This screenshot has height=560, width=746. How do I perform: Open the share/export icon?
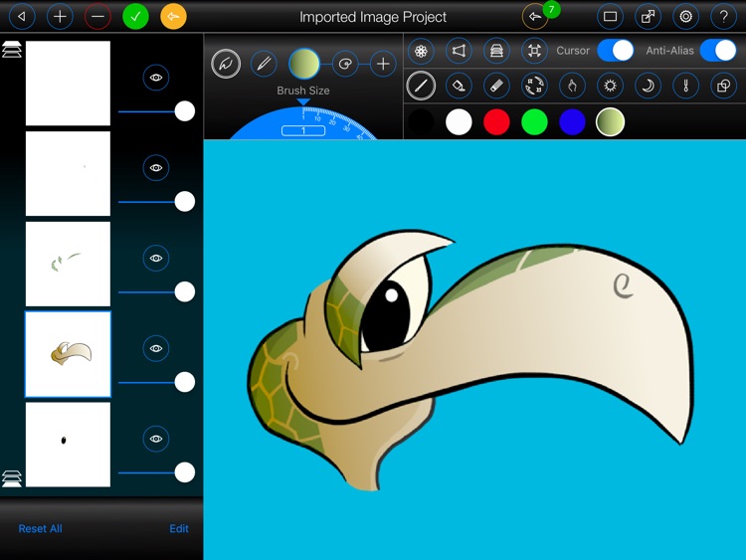point(648,17)
